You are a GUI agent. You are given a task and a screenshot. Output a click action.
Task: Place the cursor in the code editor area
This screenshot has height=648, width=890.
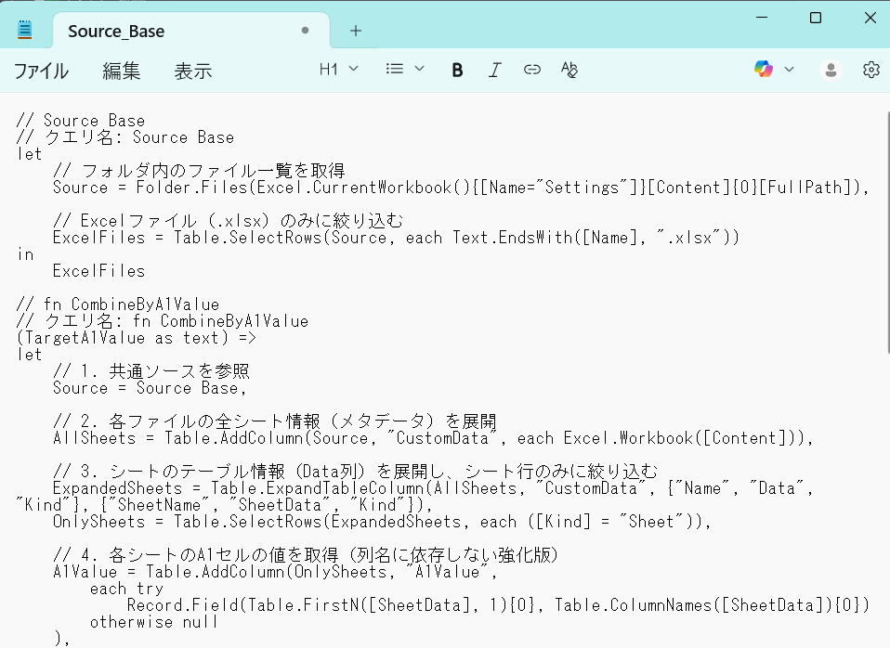pyautogui.click(x=418, y=371)
